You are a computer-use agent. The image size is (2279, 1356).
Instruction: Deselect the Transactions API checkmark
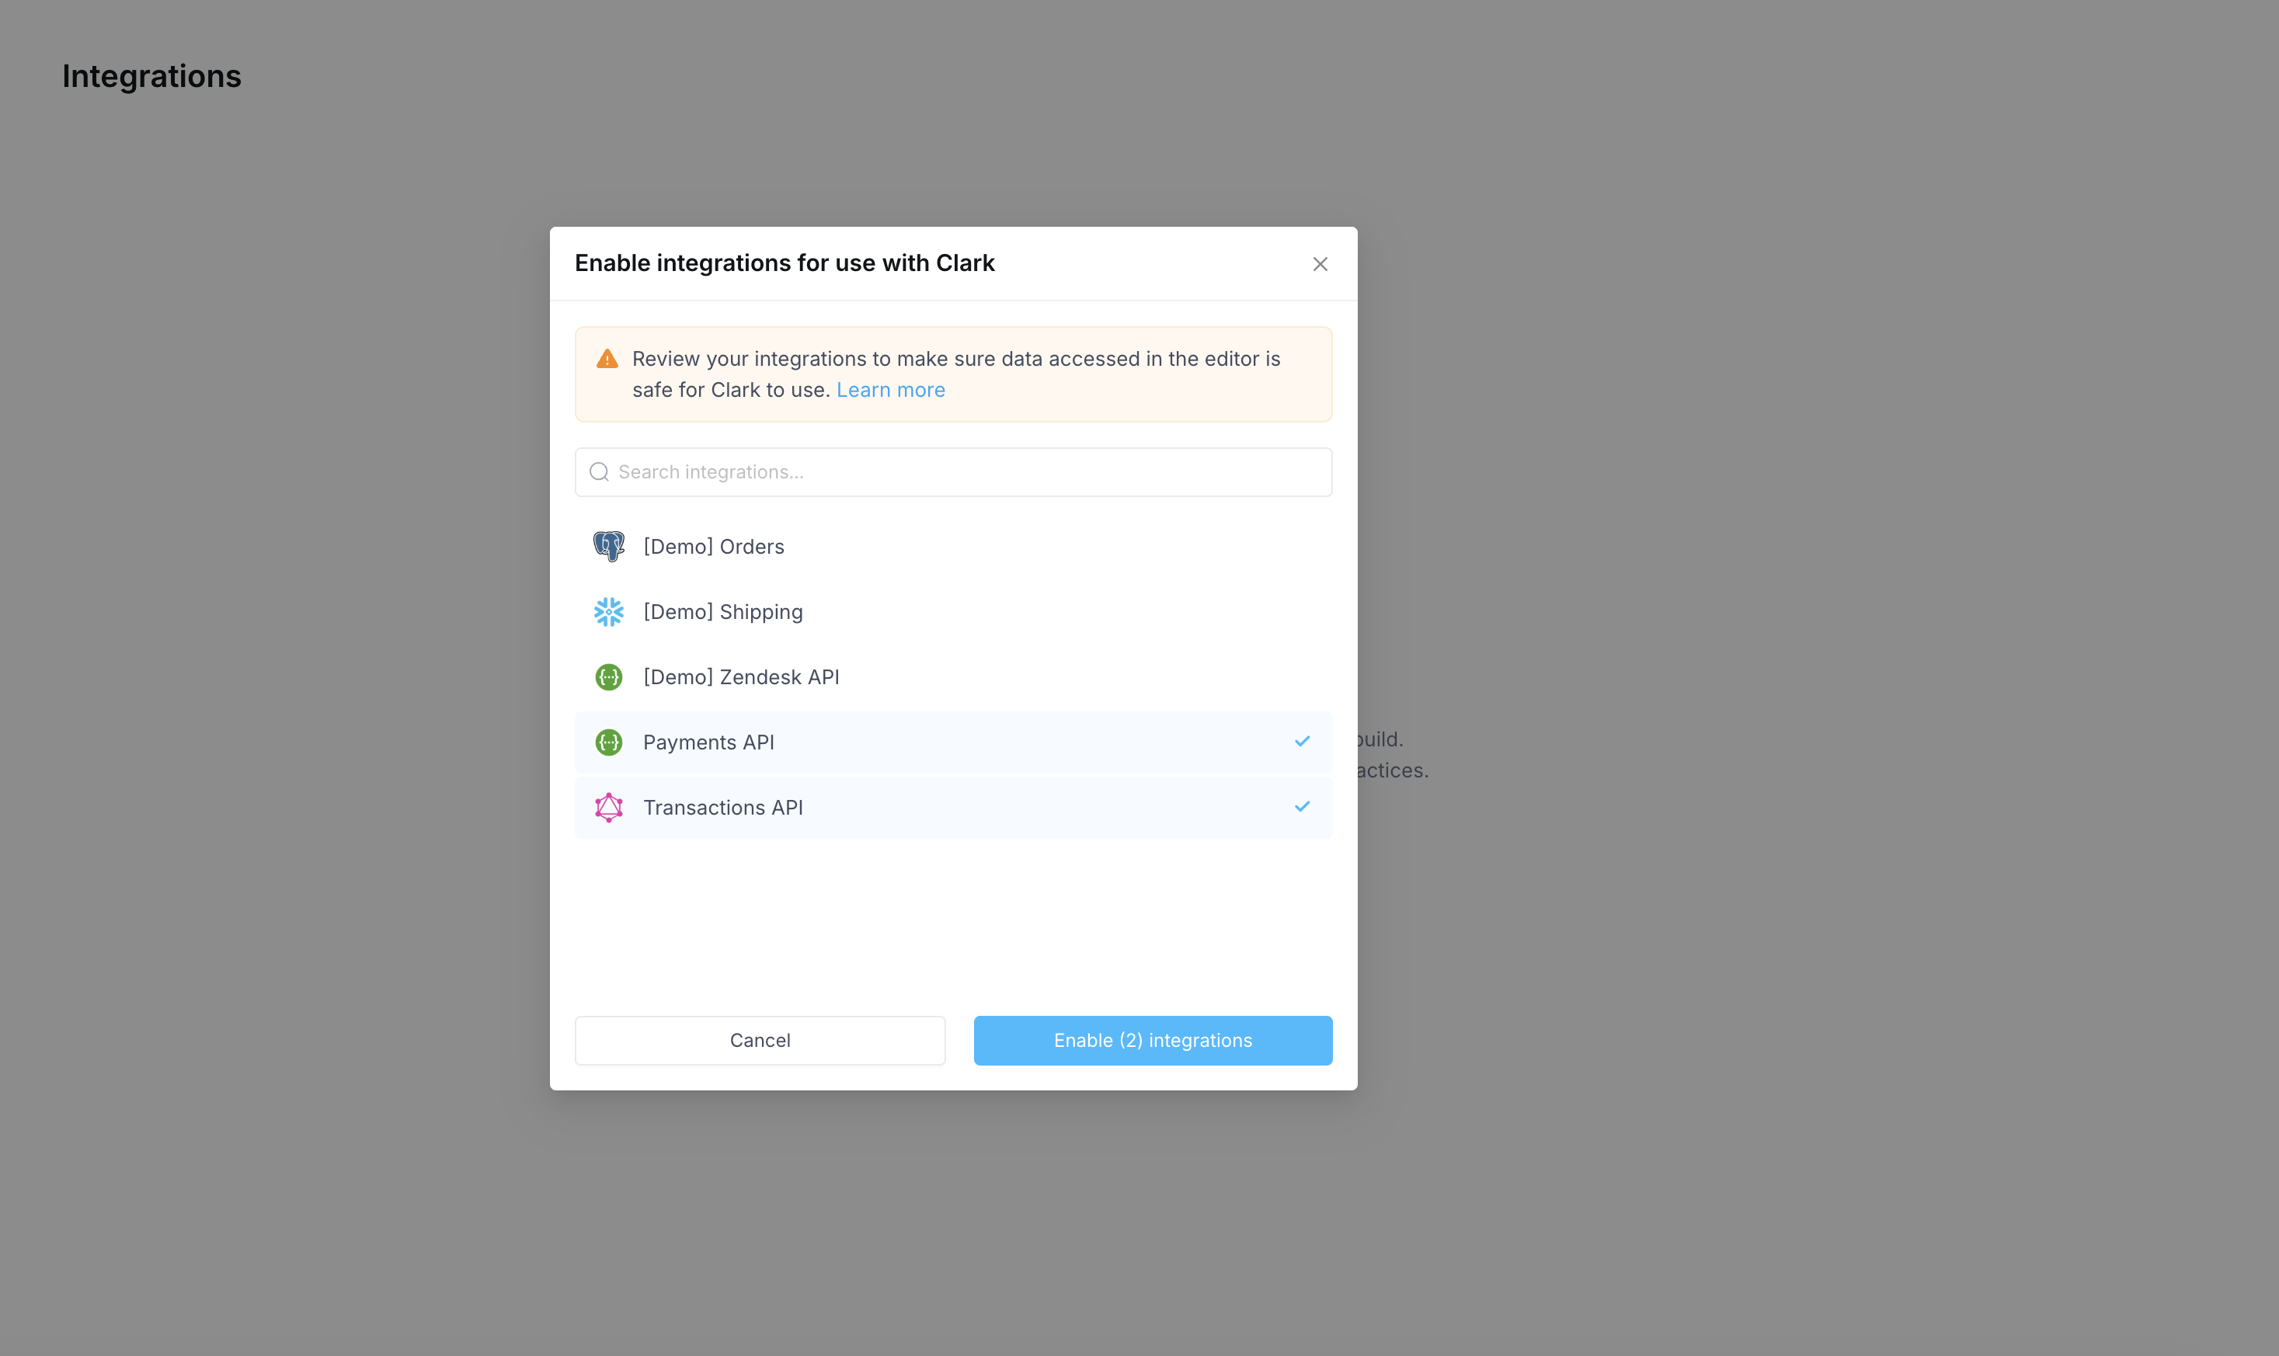[x=1301, y=807]
